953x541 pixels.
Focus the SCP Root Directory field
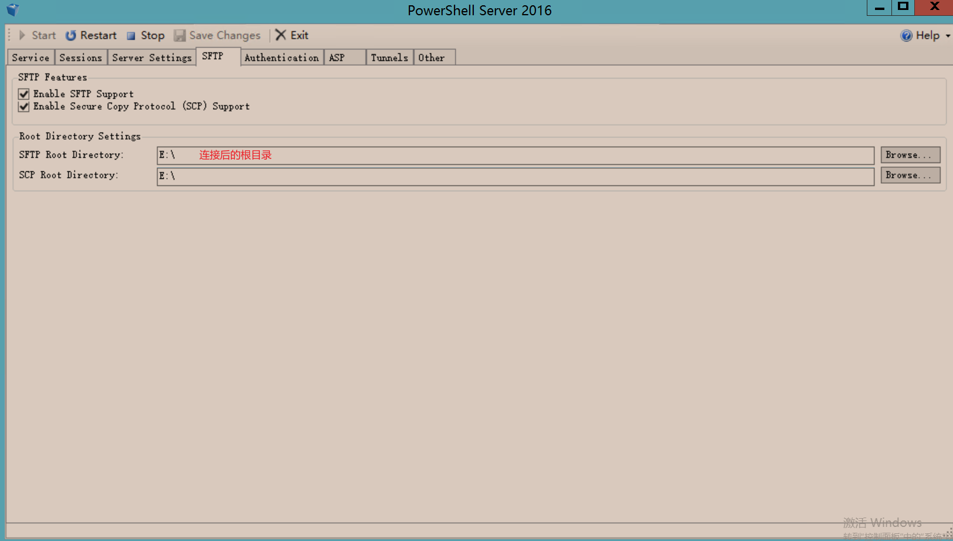(515, 176)
